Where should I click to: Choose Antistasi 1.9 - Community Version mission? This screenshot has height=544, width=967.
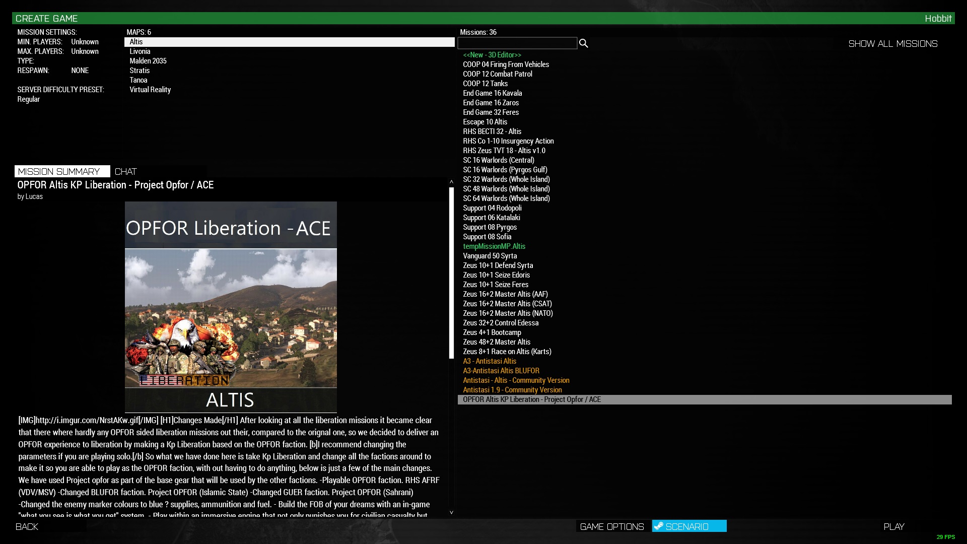(x=512, y=390)
